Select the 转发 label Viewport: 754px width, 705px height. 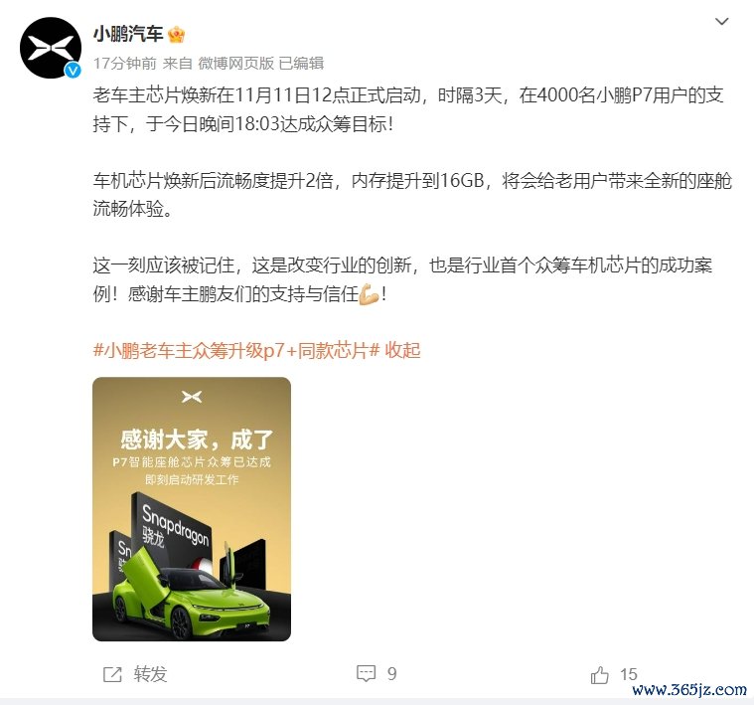tap(151, 674)
